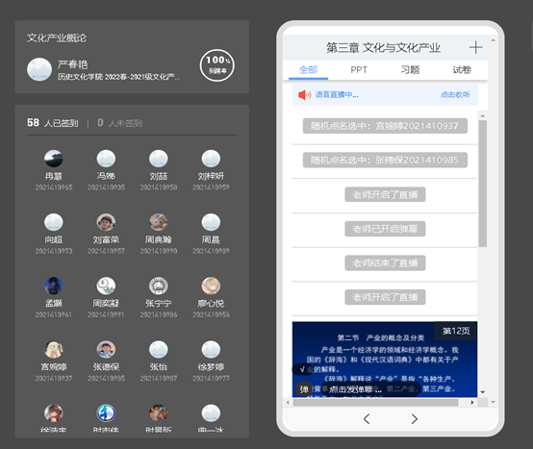Open the 试卷 tab

click(x=462, y=70)
